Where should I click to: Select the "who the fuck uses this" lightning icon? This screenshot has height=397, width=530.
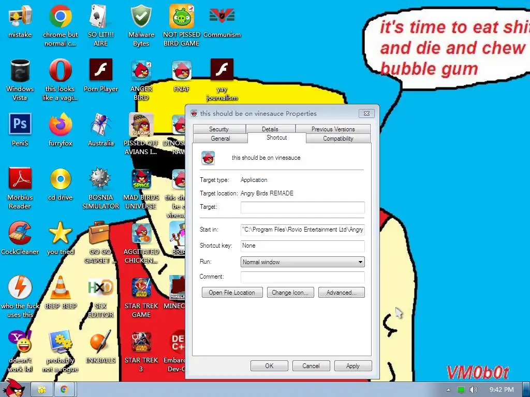pyautogui.click(x=20, y=297)
